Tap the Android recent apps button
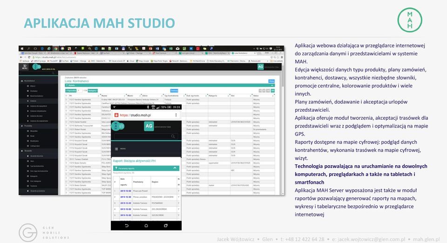 166,226
